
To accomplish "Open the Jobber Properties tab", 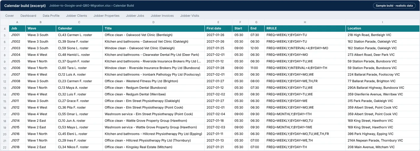I will [x=106, y=16].
